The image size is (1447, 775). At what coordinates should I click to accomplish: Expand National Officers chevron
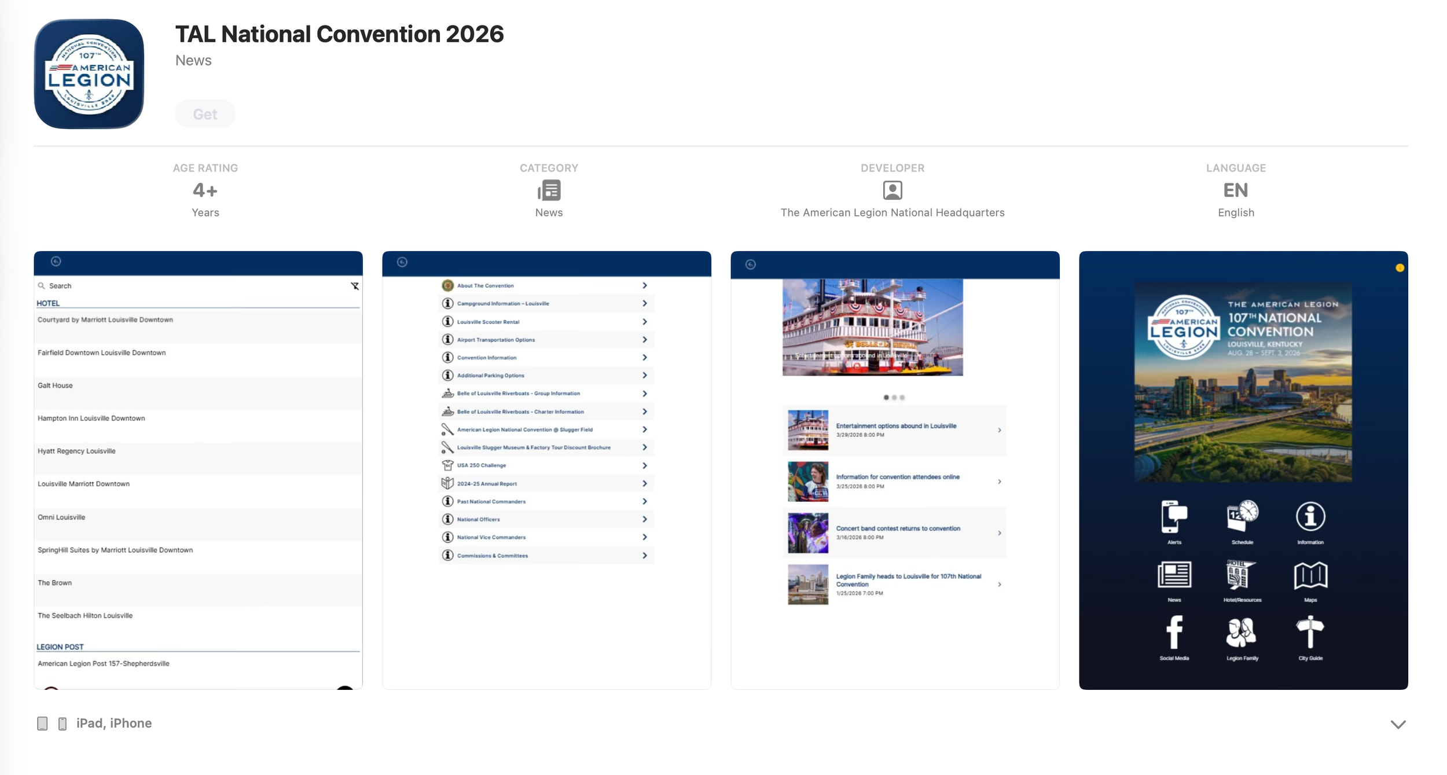(644, 519)
